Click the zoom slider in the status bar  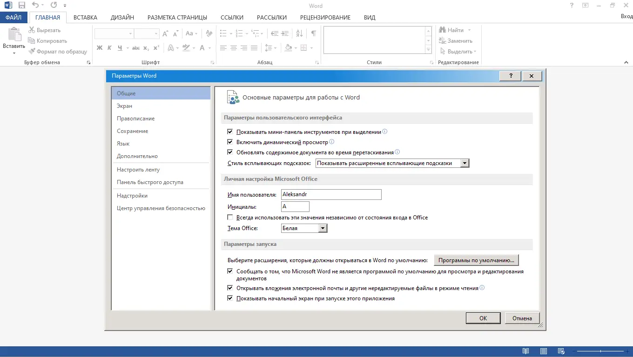click(x=600, y=351)
